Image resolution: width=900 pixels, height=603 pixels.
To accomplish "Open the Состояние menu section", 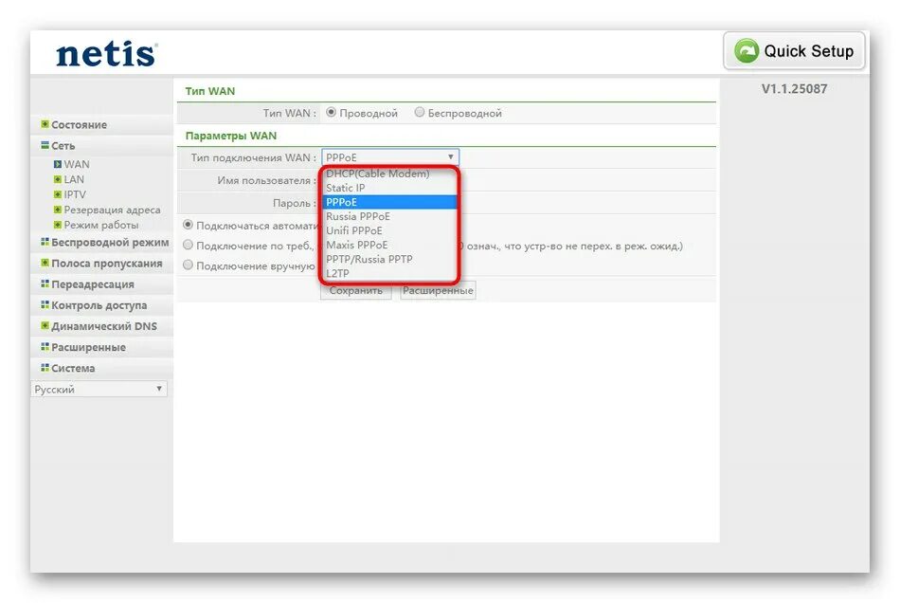I will tap(80, 124).
